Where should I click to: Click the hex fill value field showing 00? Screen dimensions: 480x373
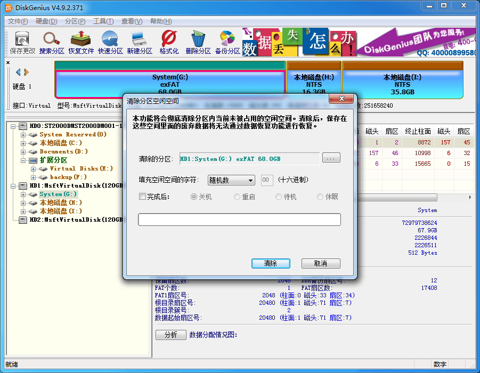coord(266,180)
